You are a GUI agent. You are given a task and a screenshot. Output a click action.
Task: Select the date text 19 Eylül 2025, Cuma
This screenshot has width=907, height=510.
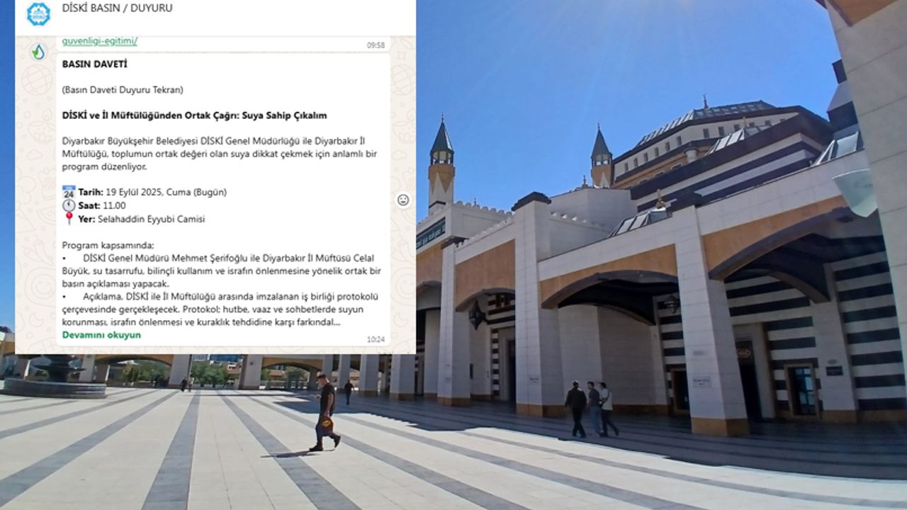147,192
